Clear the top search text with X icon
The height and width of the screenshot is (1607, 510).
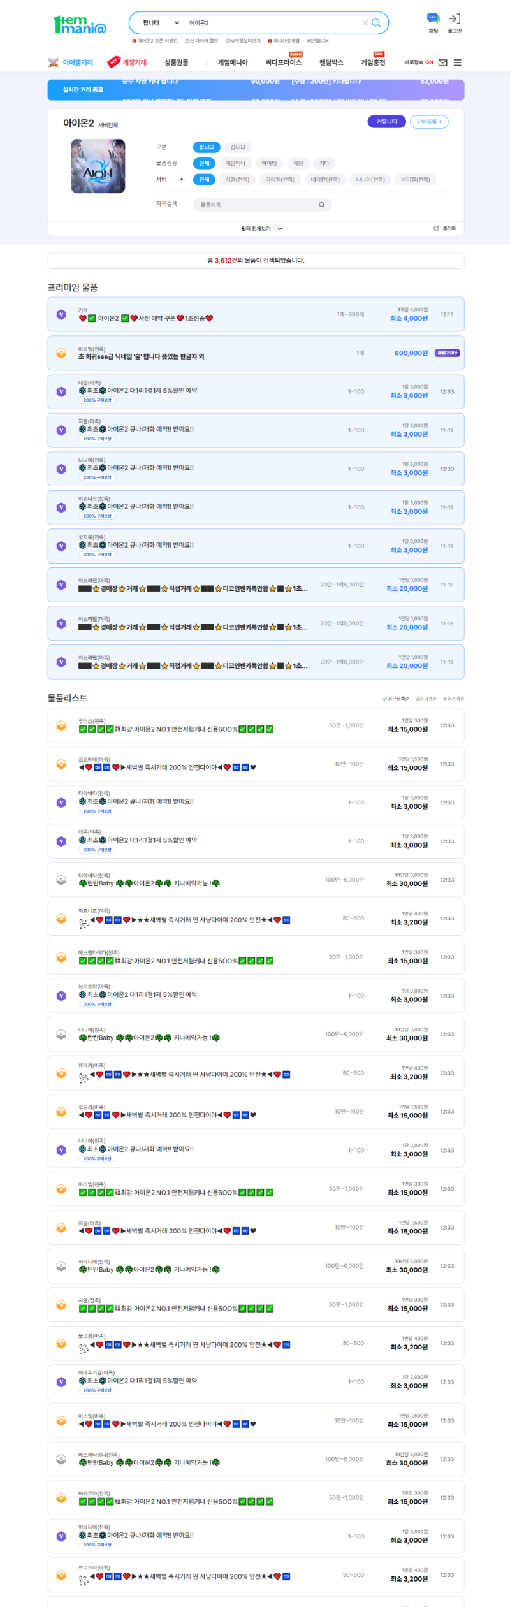tap(365, 23)
